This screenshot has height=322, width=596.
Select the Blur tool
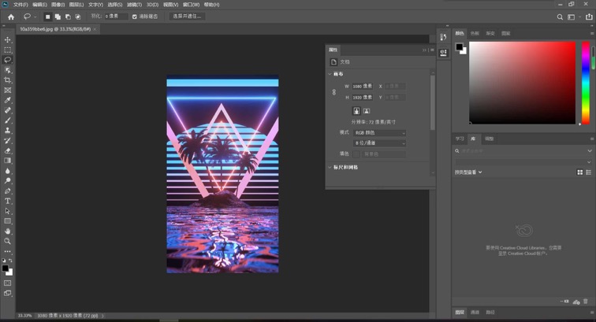pos(7,171)
